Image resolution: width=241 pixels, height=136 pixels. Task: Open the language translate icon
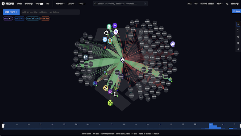pyautogui.click(x=227, y=4)
